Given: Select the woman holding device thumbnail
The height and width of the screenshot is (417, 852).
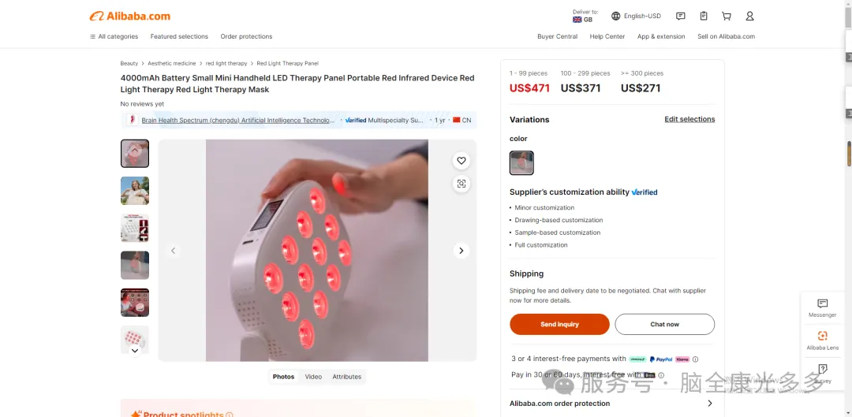Looking at the screenshot, I should point(135,191).
